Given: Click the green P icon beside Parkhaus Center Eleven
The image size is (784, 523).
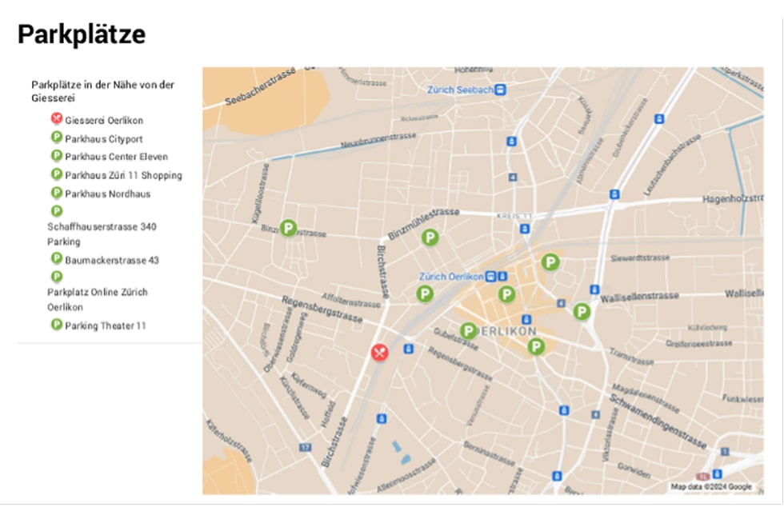Looking at the screenshot, I should tap(57, 155).
